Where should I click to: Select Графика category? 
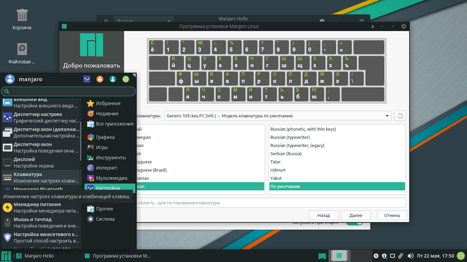tap(110, 137)
